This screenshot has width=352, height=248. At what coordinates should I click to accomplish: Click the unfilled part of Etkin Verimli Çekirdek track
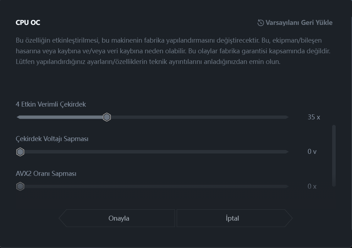coord(200,117)
